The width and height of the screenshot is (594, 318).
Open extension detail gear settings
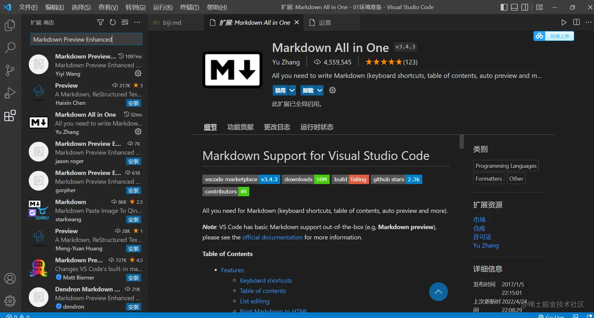[332, 90]
